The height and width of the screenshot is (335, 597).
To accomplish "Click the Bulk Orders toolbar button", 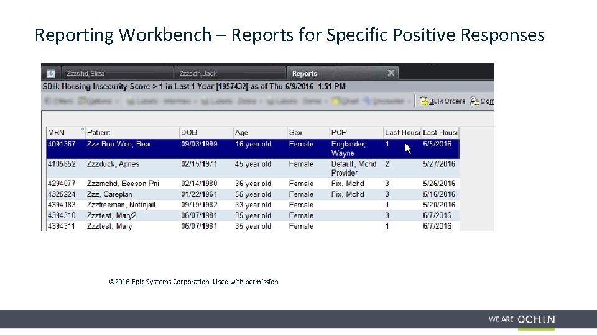I will 442,101.
